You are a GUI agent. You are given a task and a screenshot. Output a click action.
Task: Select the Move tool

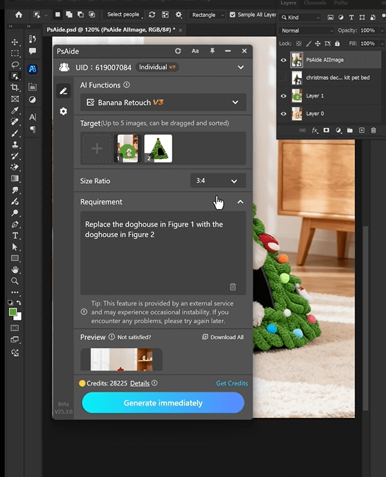point(15,43)
